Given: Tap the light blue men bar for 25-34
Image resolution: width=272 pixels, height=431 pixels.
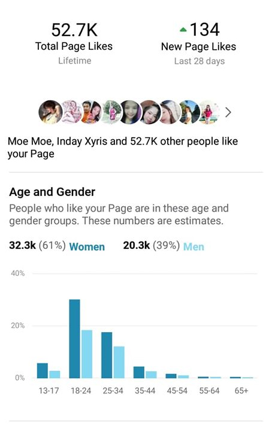Looking at the screenshot, I should [x=119, y=362].
